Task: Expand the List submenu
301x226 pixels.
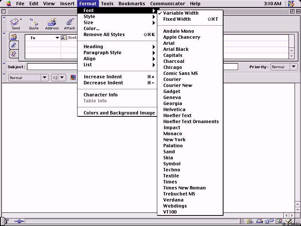Action: pos(117,64)
